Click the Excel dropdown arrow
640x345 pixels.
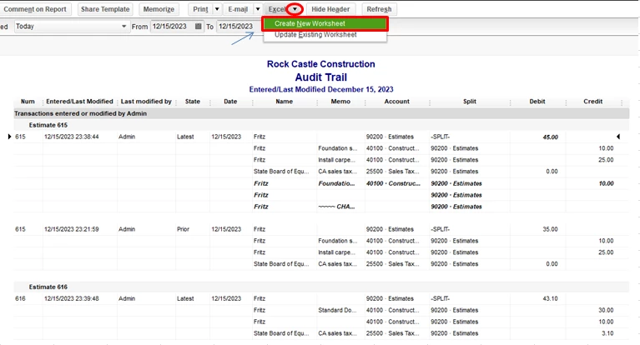click(x=295, y=9)
